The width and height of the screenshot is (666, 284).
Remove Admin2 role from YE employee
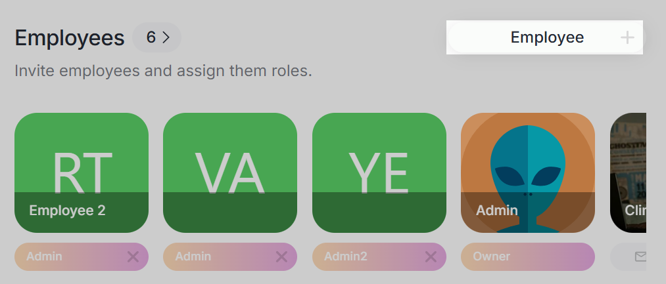click(431, 256)
